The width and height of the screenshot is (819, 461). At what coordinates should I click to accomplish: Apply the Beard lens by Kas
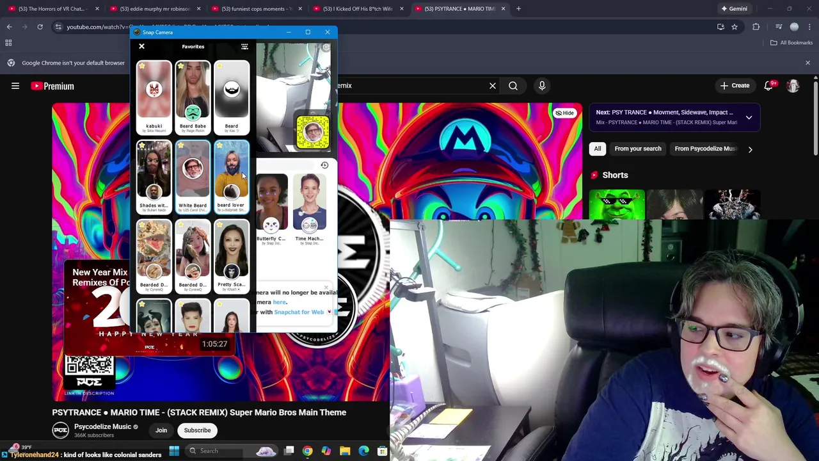(232, 97)
